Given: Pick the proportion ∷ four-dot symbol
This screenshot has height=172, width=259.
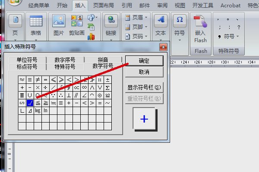Looking at the screenshot, I should (100, 80).
